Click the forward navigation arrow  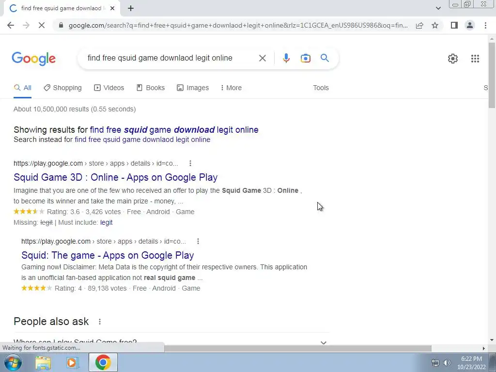point(26,25)
